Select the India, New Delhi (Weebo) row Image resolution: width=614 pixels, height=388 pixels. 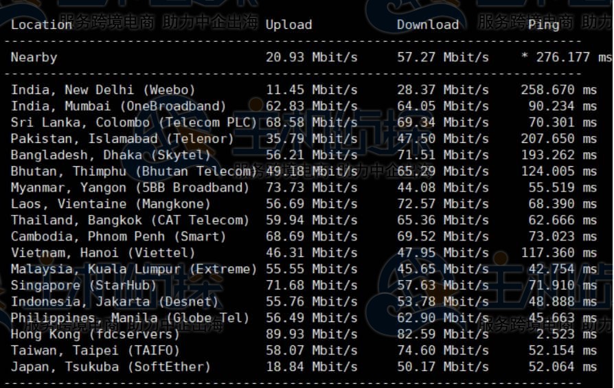(x=103, y=90)
